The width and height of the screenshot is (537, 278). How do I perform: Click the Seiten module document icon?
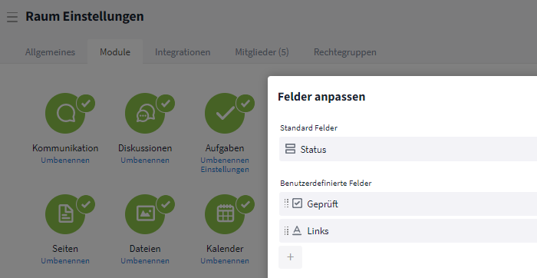(65, 214)
